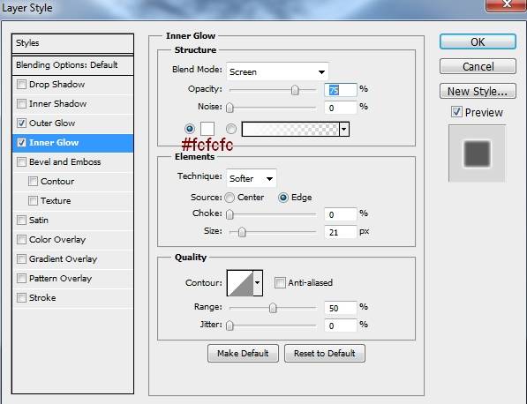The image size is (527, 404).
Task: Expand the Technique Softer dropdown
Action: pyautogui.click(x=252, y=178)
